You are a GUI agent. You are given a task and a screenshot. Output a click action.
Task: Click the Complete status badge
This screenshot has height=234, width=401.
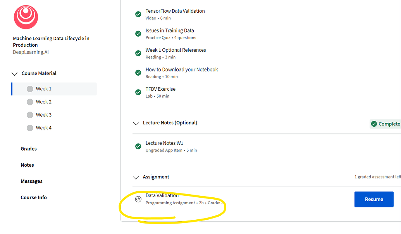point(385,124)
